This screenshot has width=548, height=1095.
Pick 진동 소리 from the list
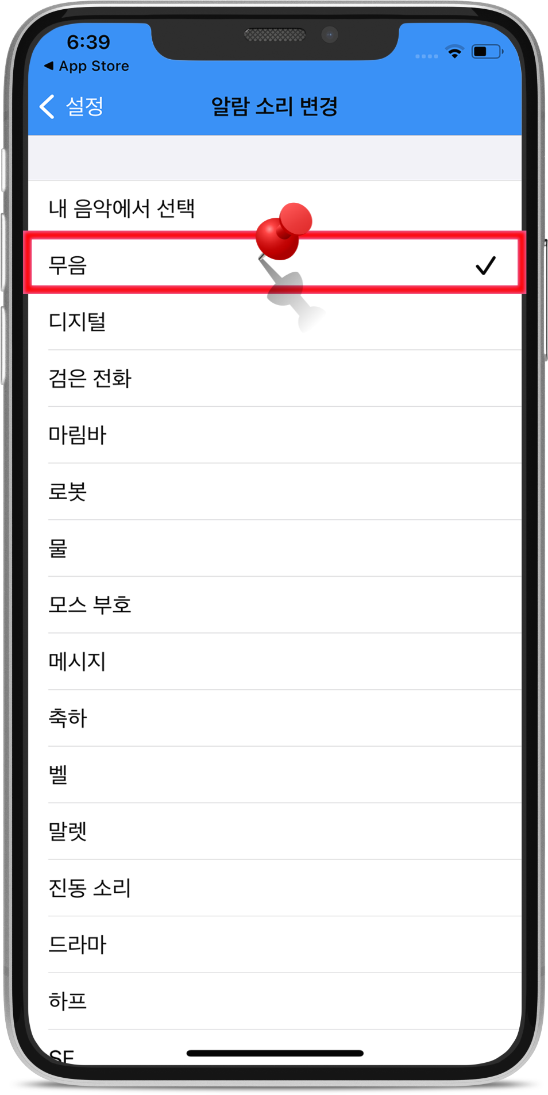point(275,888)
